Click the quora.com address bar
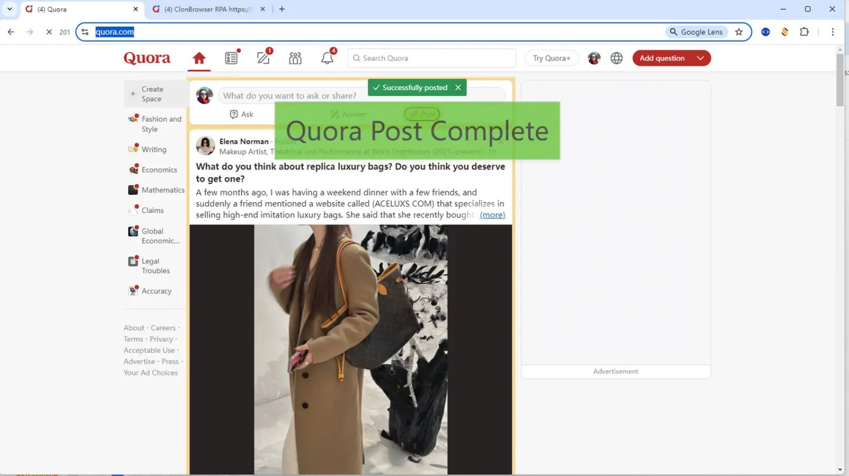Image resolution: width=849 pixels, height=476 pixels. [x=374, y=32]
